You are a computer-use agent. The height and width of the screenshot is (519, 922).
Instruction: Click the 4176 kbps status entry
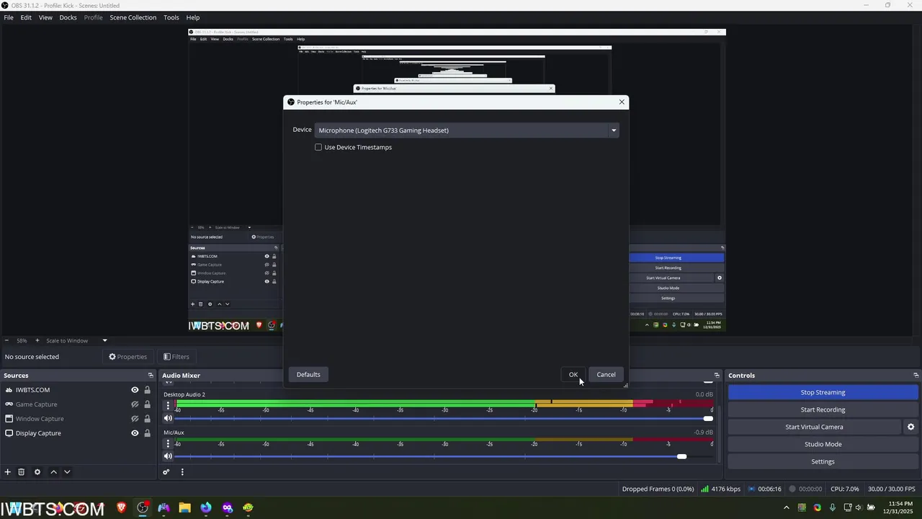[721, 489]
